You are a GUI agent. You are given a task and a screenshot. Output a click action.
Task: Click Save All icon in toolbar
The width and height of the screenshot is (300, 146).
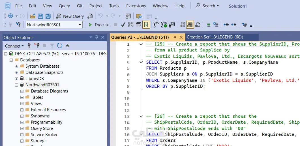click(x=48, y=16)
